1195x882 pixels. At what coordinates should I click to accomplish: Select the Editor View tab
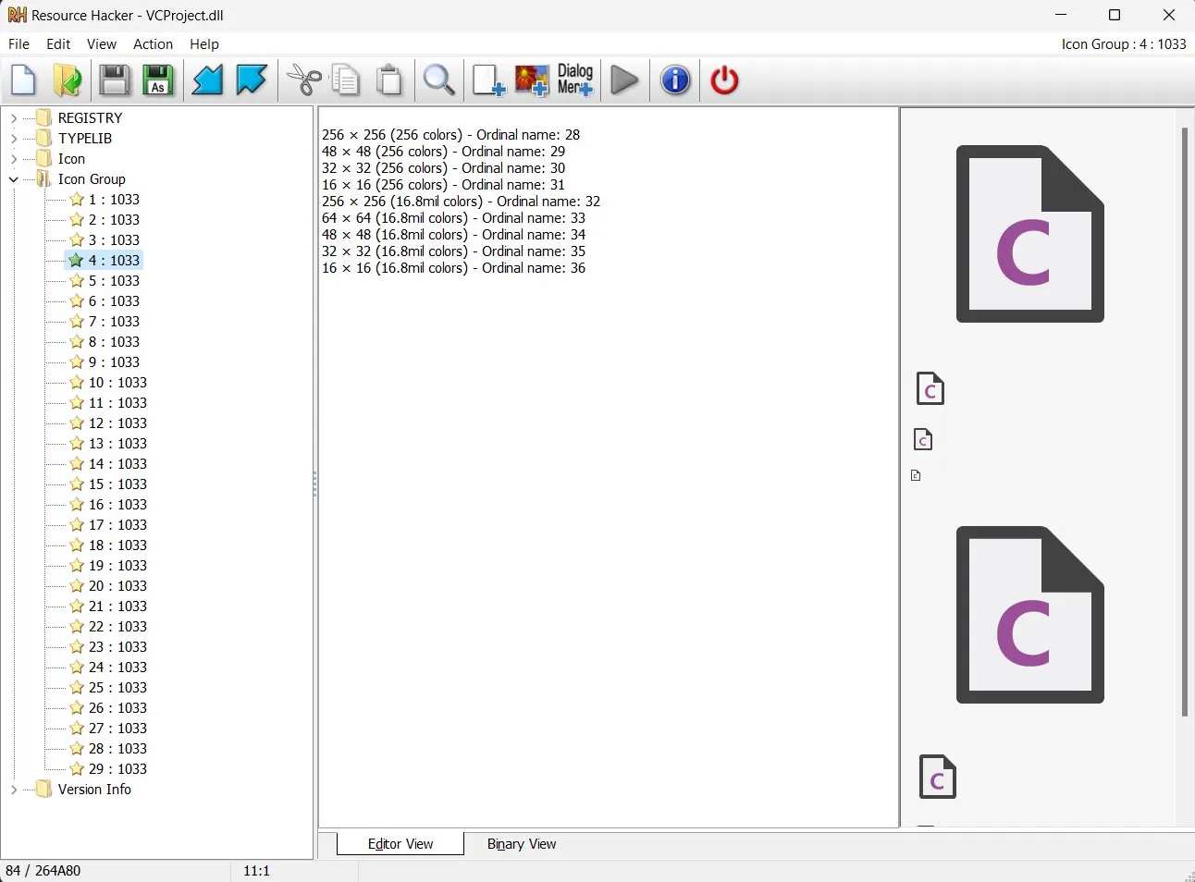(x=400, y=844)
